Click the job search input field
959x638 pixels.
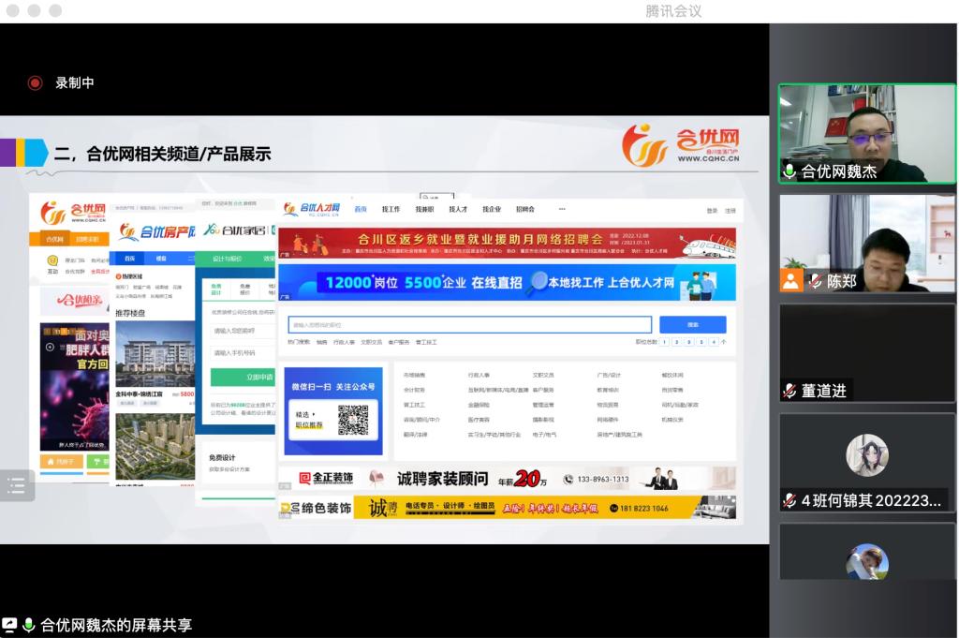(470, 325)
